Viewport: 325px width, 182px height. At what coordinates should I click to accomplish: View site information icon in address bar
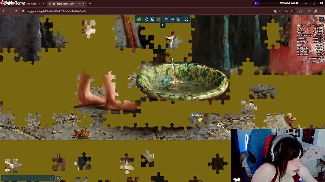click(23, 11)
